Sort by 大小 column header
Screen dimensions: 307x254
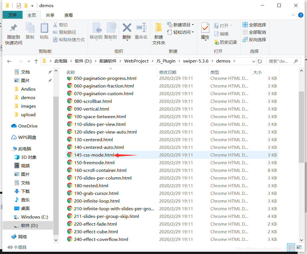pyautogui.click(x=265, y=72)
